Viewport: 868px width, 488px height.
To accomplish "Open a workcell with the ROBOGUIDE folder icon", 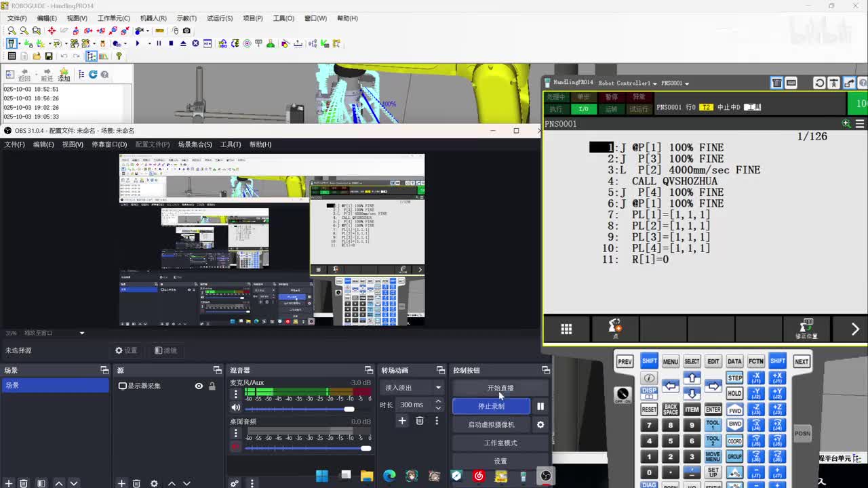I will (x=37, y=56).
